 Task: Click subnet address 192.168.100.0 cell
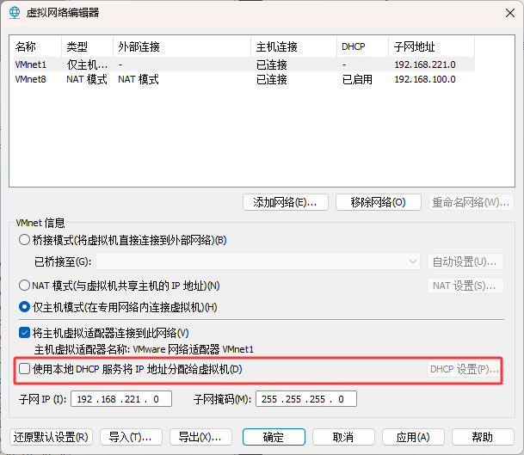pyautogui.click(x=425, y=79)
